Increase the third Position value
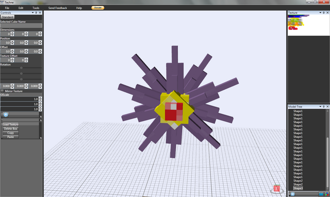Viewport: 330px width, 197px height. click(x=40, y=41)
